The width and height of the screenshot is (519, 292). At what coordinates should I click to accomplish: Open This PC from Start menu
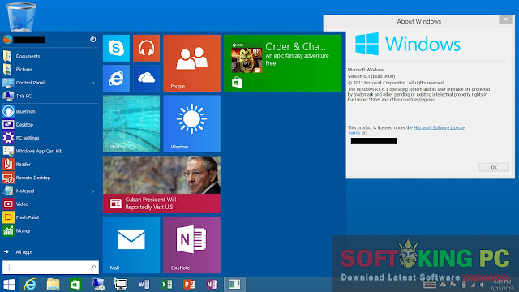50,96
